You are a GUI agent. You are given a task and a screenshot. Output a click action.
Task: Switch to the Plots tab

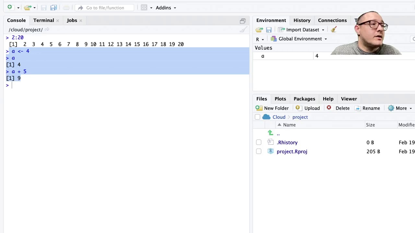(x=280, y=99)
